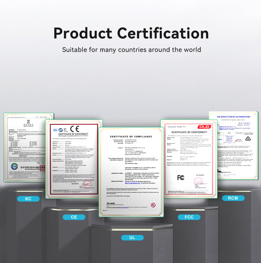Click the CE mark logo on certificate
The height and width of the screenshot is (263, 261).
click(74, 129)
